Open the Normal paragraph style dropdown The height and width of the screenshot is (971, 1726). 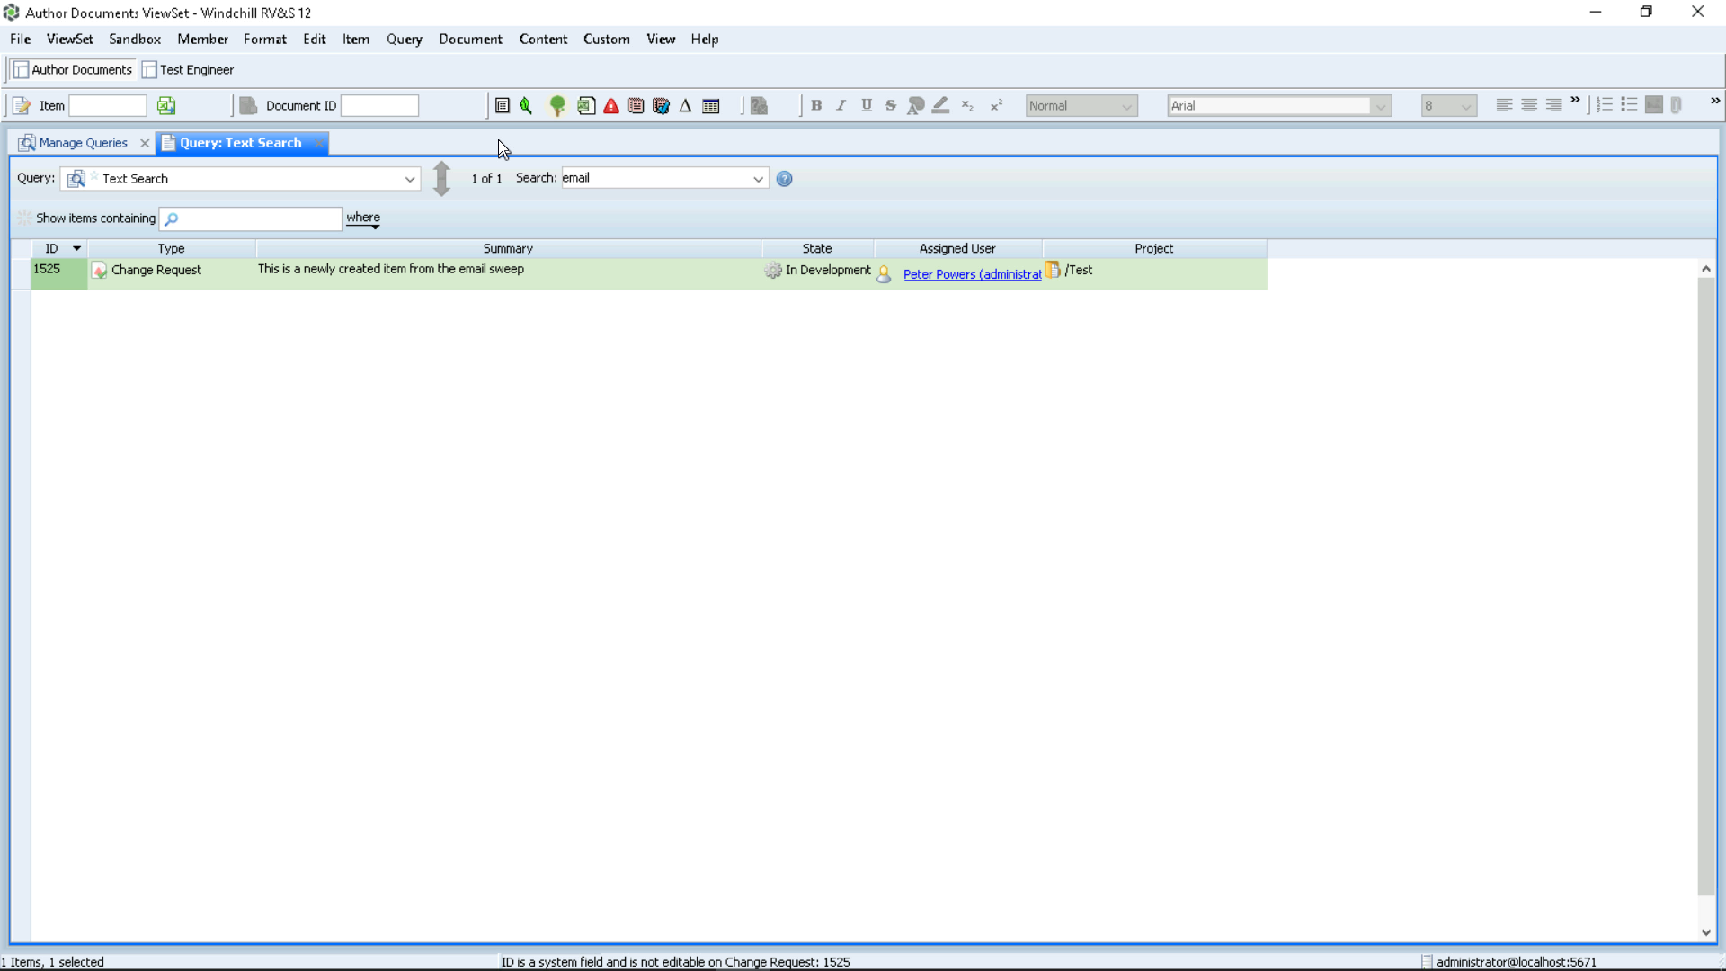click(1126, 106)
